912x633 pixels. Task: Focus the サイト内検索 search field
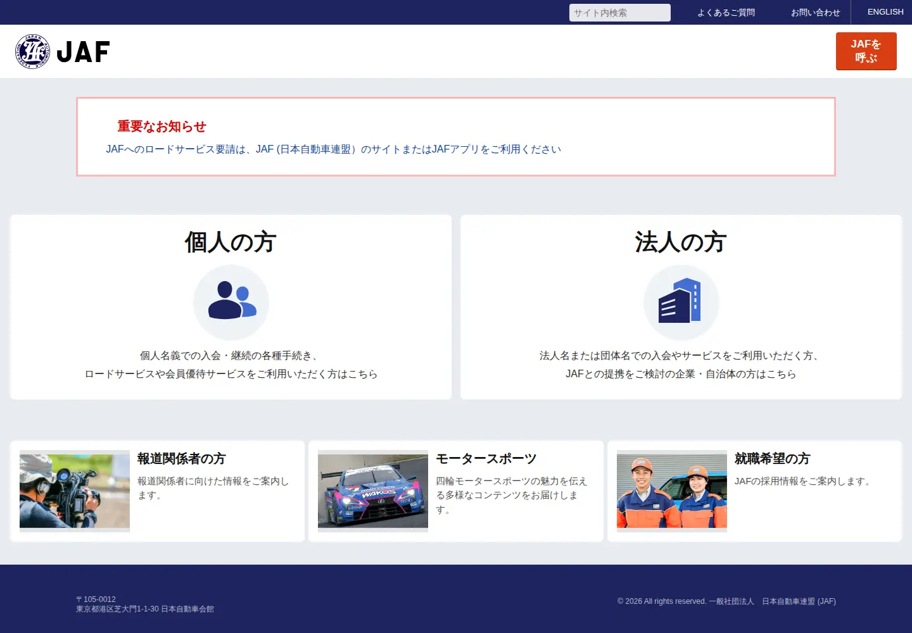pyautogui.click(x=619, y=13)
